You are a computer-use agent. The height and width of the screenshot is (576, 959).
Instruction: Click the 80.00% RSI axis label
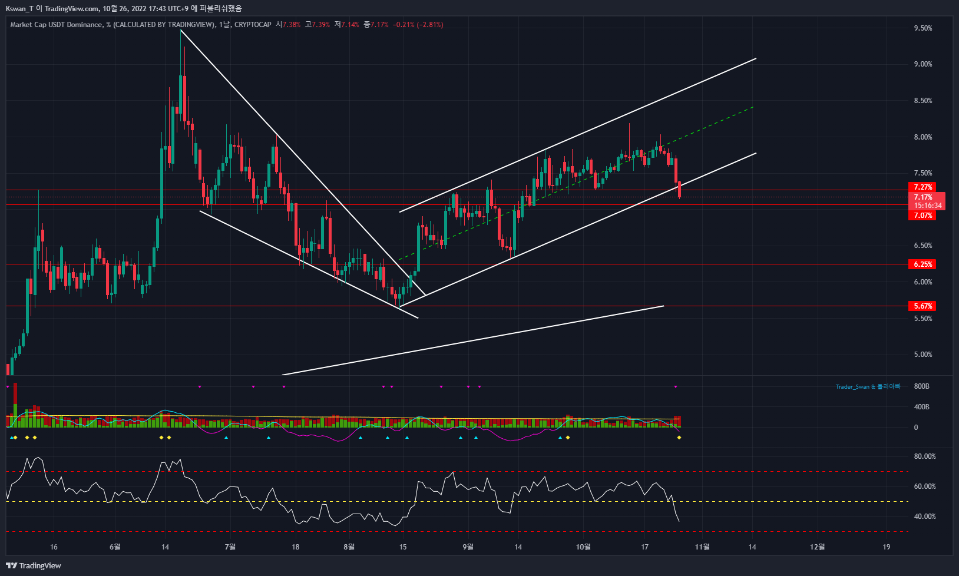[925, 456]
